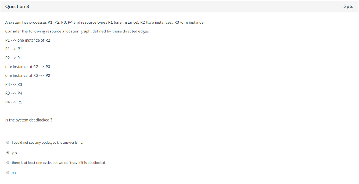Click the answer label 'no'
This screenshot has height=184, width=359.
coord(14,173)
